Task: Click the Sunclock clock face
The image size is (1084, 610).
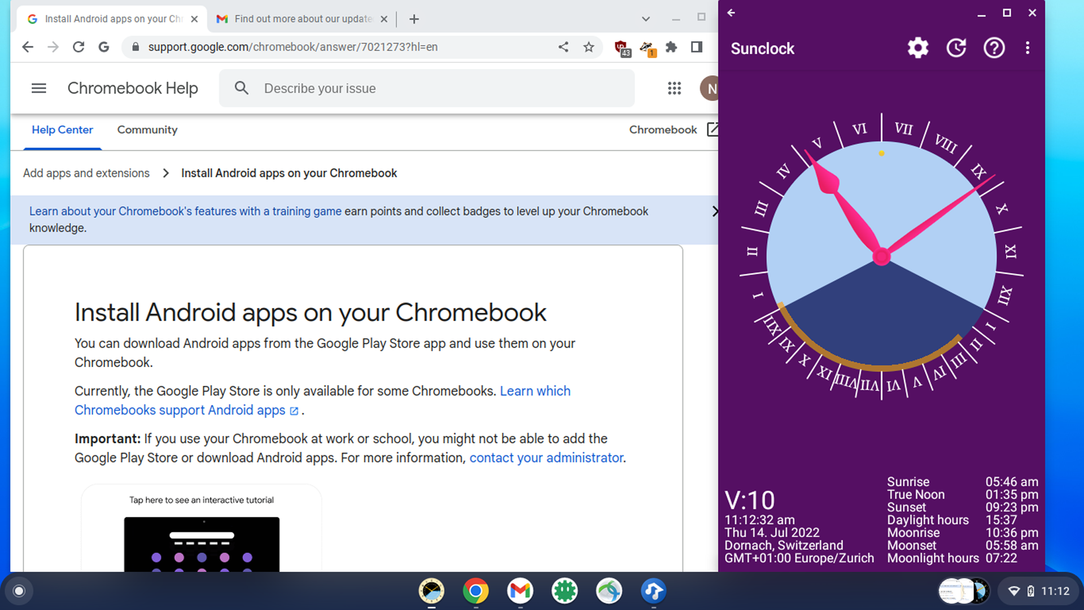Action: 881,256
